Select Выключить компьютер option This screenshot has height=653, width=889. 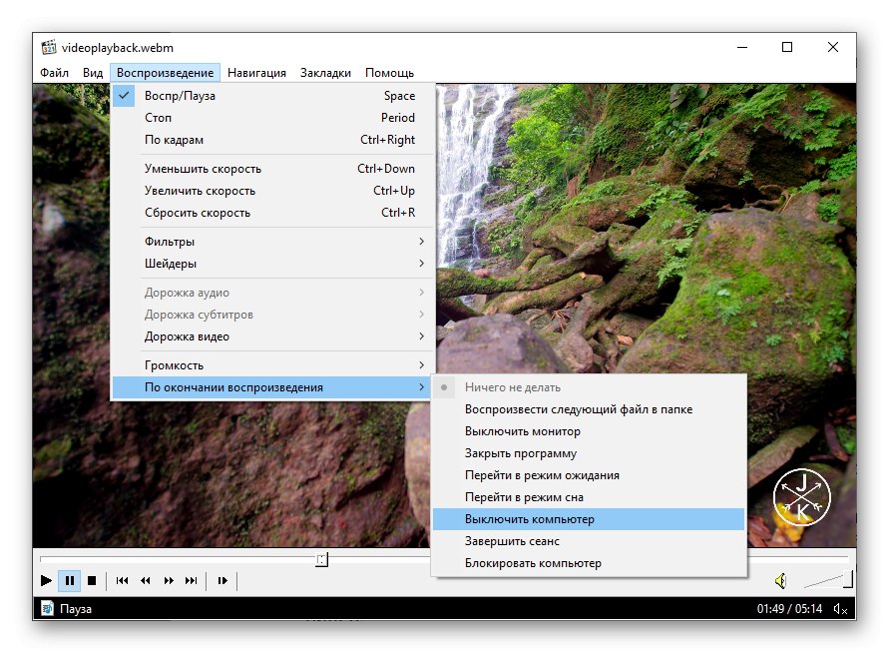(x=589, y=519)
